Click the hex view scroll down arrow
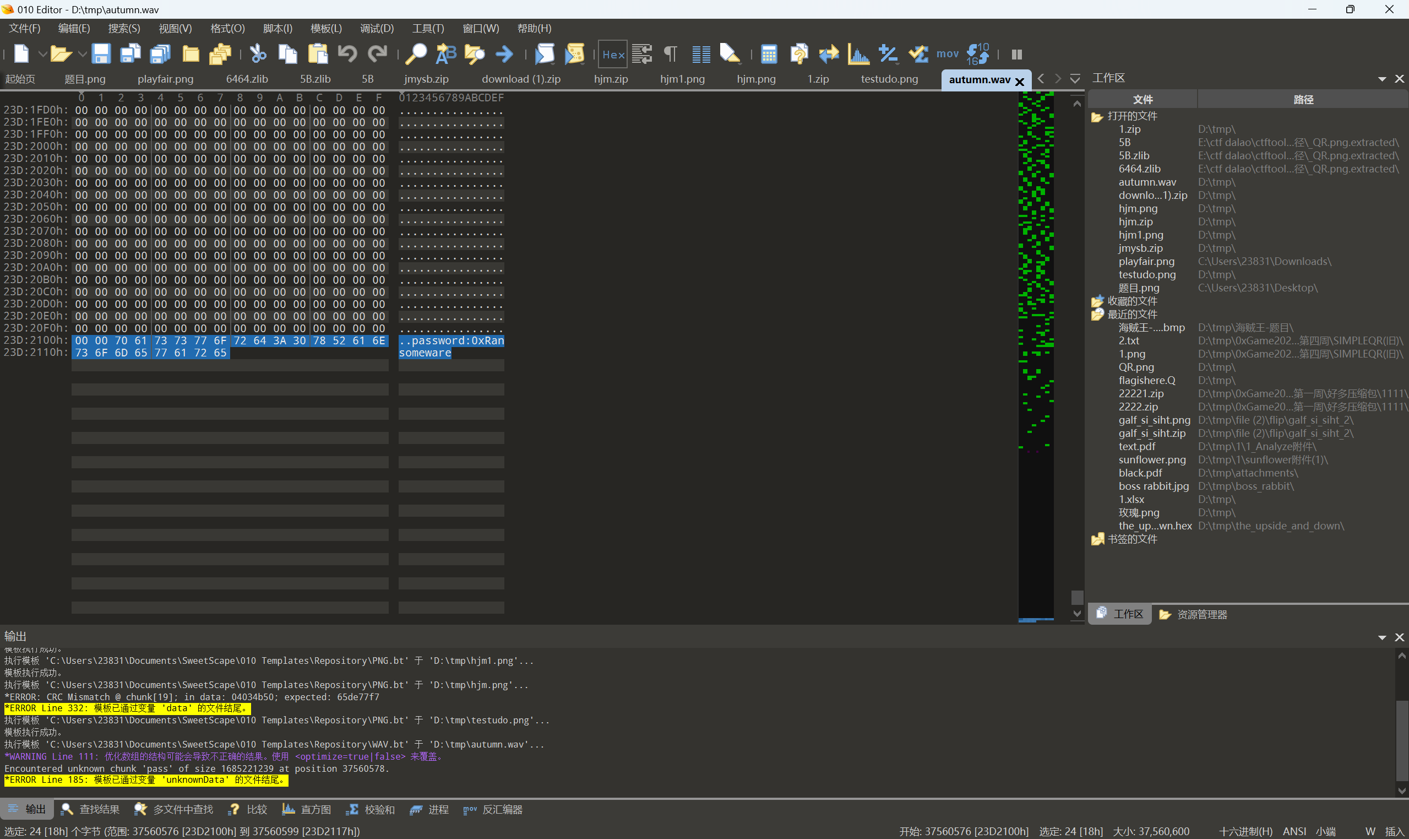The width and height of the screenshot is (1409, 839). pyautogui.click(x=1077, y=614)
